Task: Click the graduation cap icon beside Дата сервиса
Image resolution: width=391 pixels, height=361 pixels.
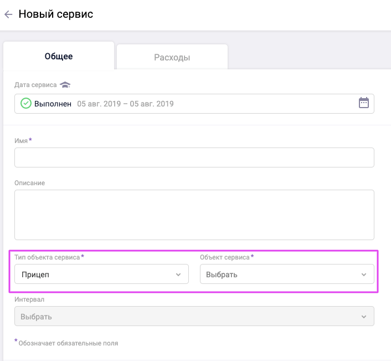Action: pos(65,85)
